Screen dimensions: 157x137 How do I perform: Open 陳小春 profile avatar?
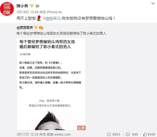point(7,9)
